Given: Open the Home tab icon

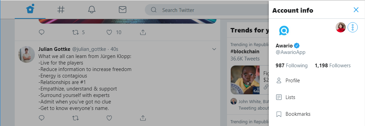Looking at the screenshot, I should click(30, 9).
